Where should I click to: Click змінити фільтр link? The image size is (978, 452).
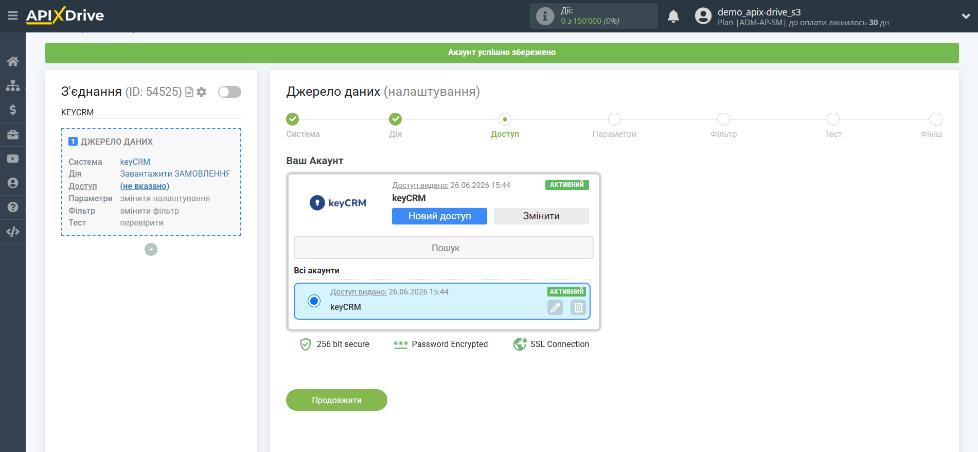pyautogui.click(x=149, y=211)
